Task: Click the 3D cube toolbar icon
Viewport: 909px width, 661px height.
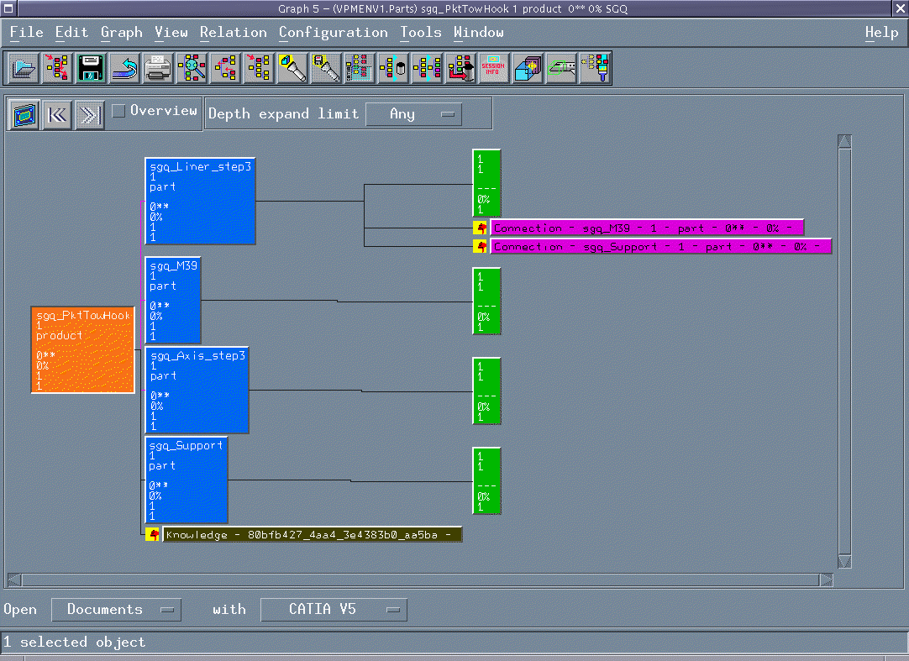Action: coord(528,68)
